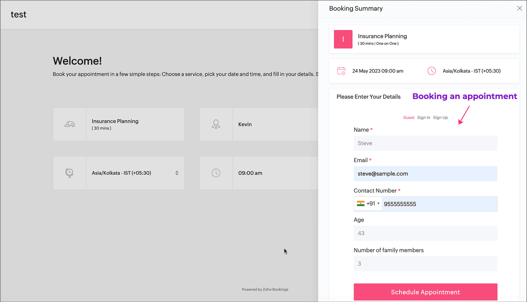This screenshot has width=527, height=302.
Task: Close the Booking Summary panel
Action: click(519, 8)
